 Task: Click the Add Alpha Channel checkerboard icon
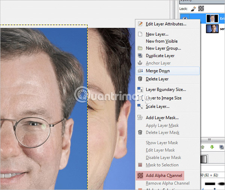140,175
